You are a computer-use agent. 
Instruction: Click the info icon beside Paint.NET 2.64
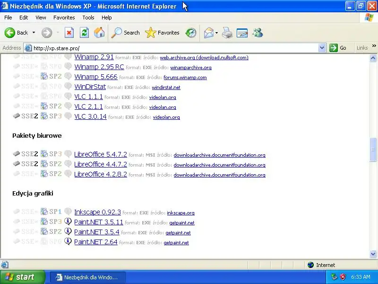click(x=68, y=241)
